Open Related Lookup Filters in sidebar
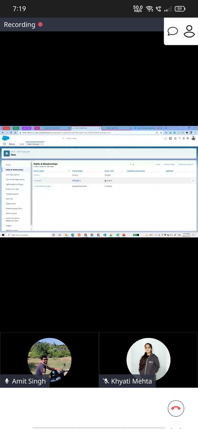The image size is (198, 429). (14, 208)
